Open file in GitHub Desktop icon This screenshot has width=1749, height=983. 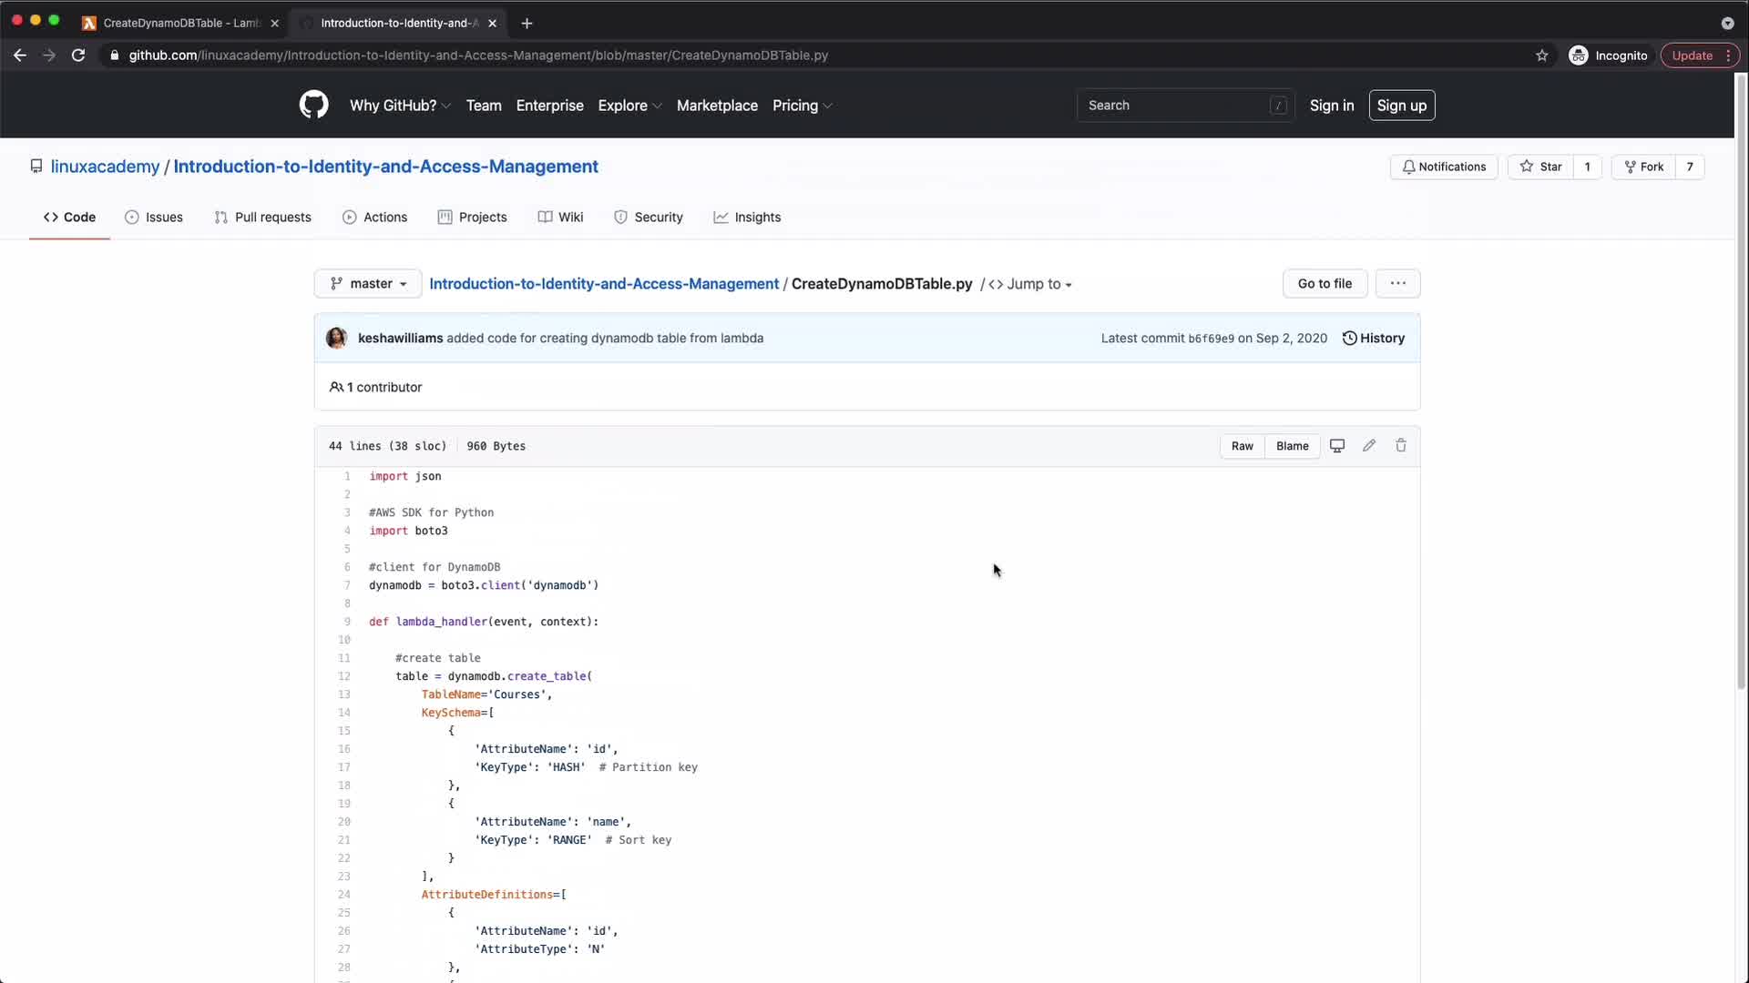point(1336,446)
